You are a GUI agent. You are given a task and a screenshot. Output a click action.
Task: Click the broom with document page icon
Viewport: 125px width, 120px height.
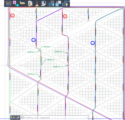pyautogui.click(x=30, y=3)
